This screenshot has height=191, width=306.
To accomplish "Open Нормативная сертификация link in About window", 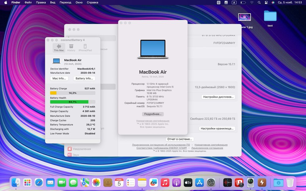I will click(153, 121).
